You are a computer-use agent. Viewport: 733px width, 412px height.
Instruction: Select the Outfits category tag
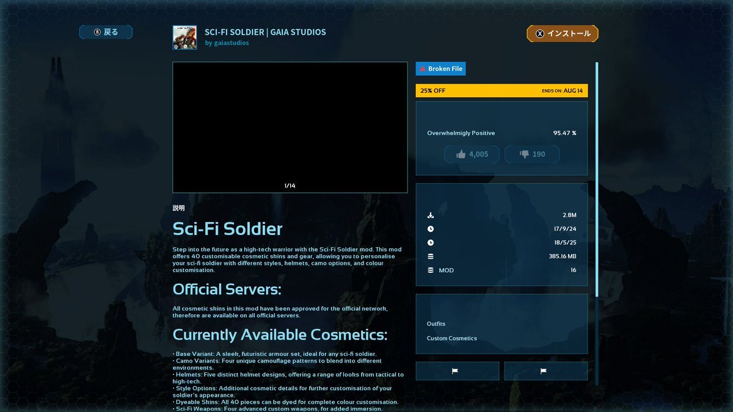click(x=436, y=324)
